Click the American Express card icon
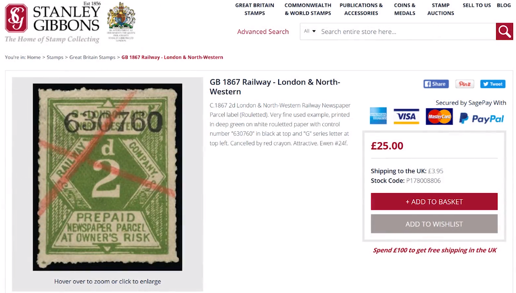 [378, 116]
